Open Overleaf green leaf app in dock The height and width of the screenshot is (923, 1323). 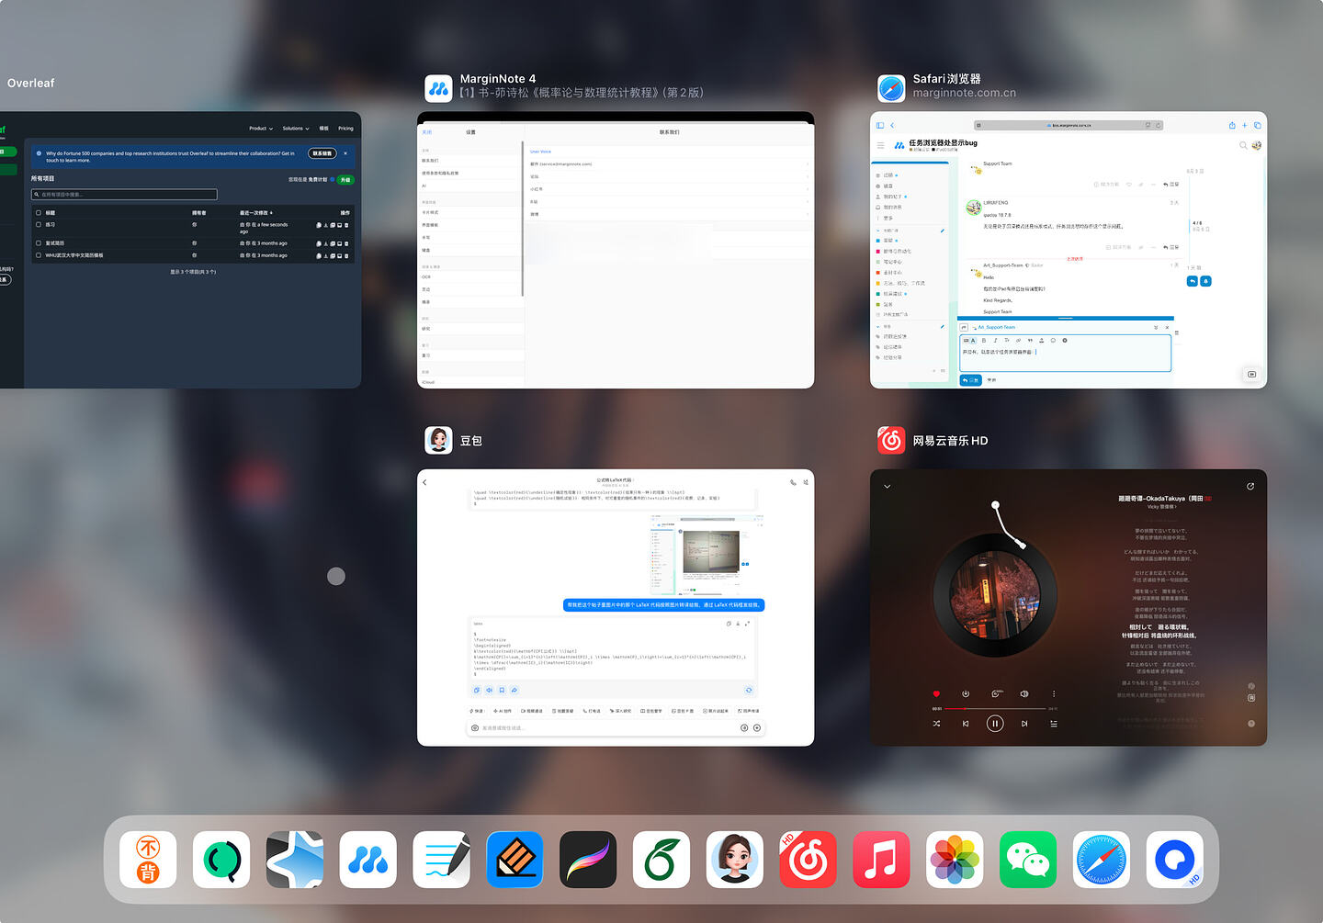[x=661, y=860]
